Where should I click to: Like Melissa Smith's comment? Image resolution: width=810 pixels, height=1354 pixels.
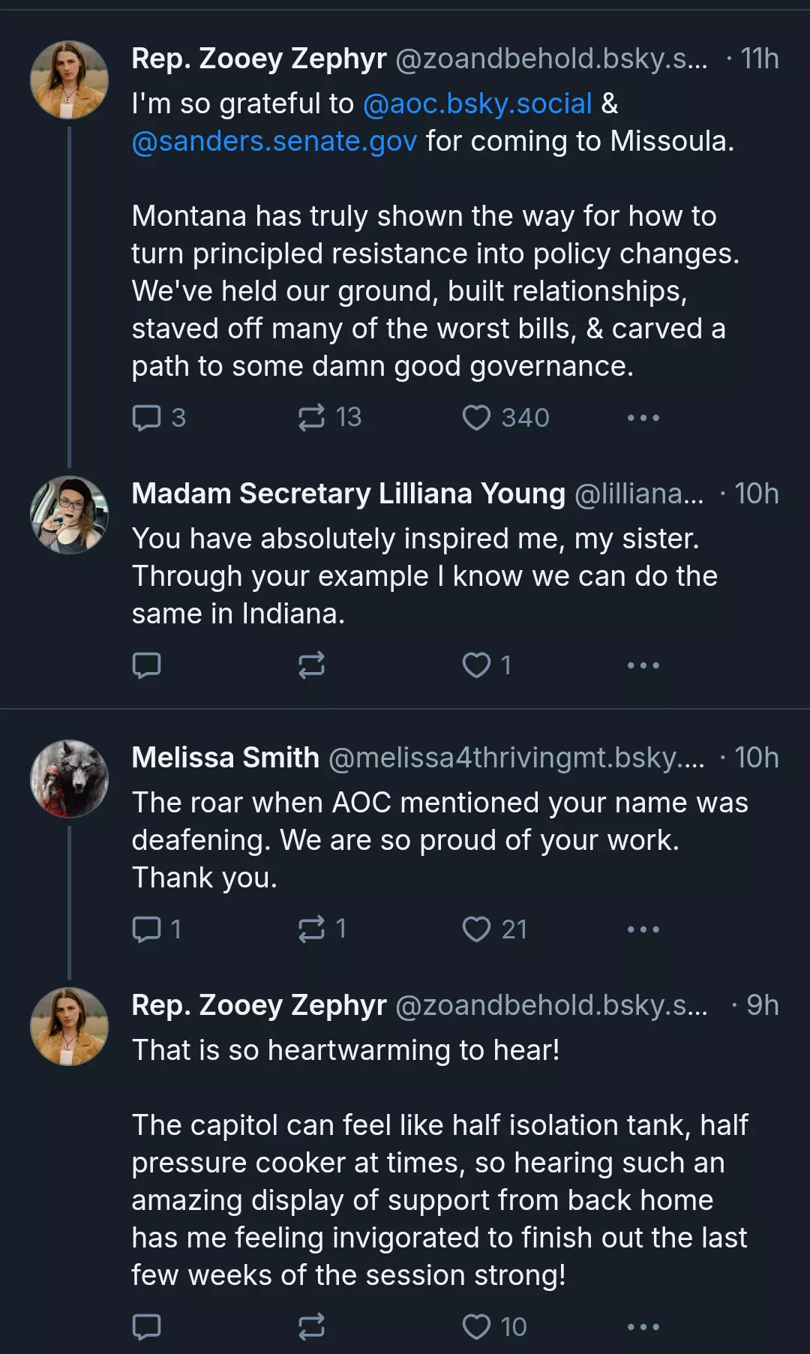476,929
